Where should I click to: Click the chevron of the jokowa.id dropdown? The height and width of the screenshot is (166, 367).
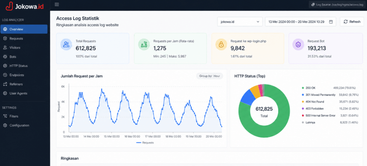258,22
